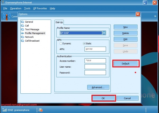Click the Cancel button
The image size is (159, 113).
click(127, 98)
